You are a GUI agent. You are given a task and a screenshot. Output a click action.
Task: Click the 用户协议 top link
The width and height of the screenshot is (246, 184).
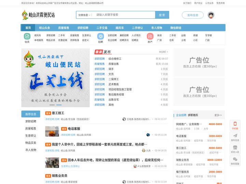pos(198,3)
